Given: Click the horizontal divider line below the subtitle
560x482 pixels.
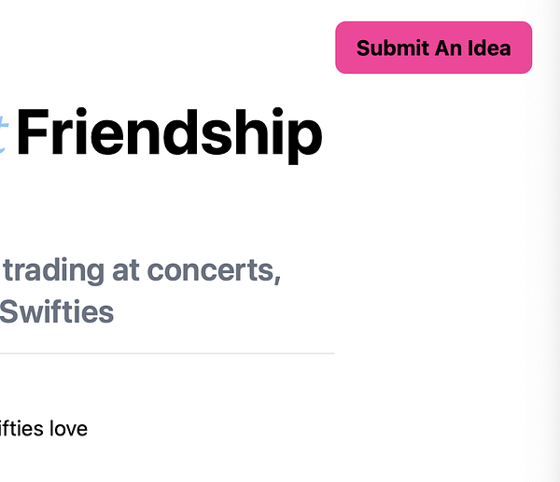Looking at the screenshot, I should [x=168, y=354].
